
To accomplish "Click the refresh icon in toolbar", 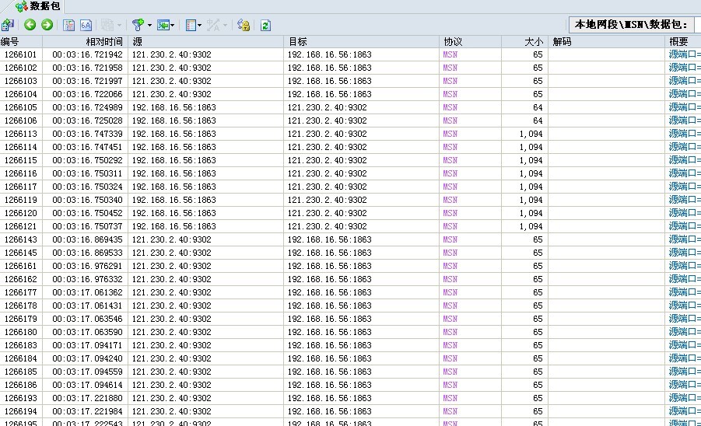I will point(265,25).
